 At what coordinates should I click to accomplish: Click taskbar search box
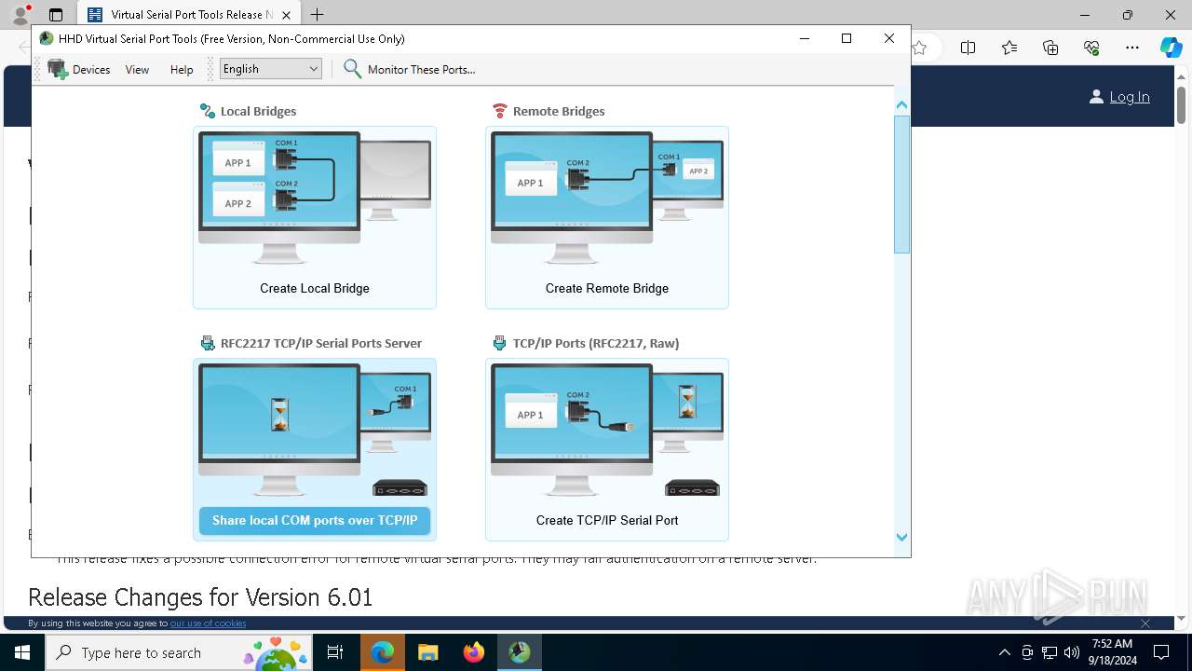tap(181, 652)
